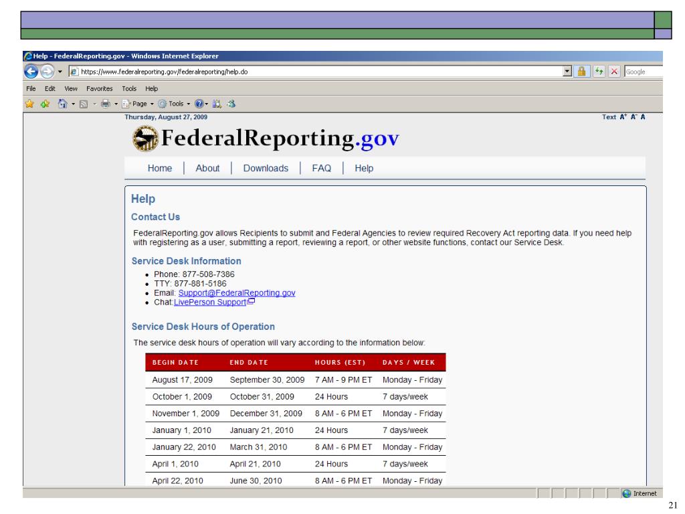The image size is (685, 514).
Task: Click the "Thursday, August 27, 2009" date text
Action: (166, 116)
